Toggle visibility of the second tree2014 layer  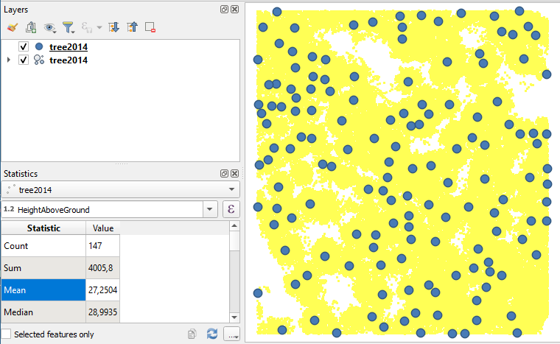(24, 60)
